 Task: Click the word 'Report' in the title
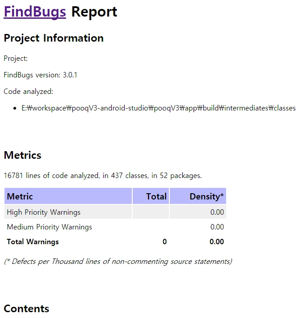pos(94,12)
